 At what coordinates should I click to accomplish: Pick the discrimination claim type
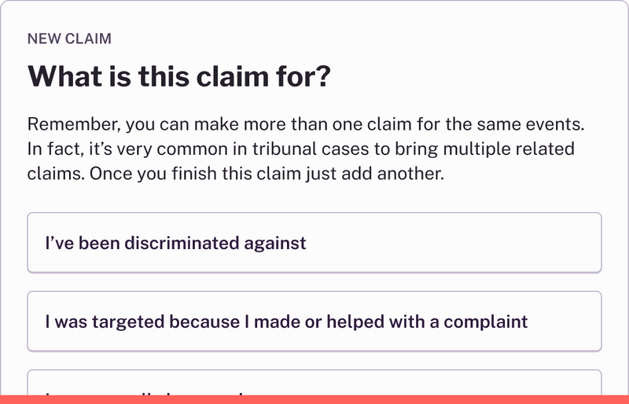click(314, 243)
